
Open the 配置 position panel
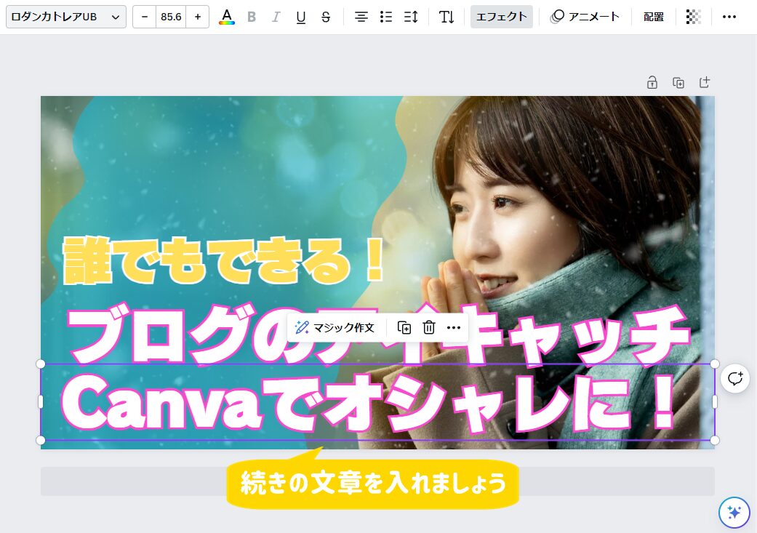coord(654,17)
